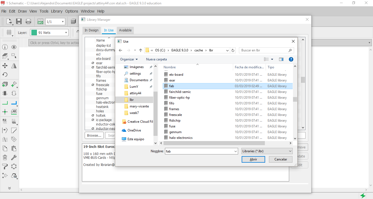Viewport: 373px width, 199px height.
Task: Click the Add Part gate icon
Action: [x=14, y=84]
